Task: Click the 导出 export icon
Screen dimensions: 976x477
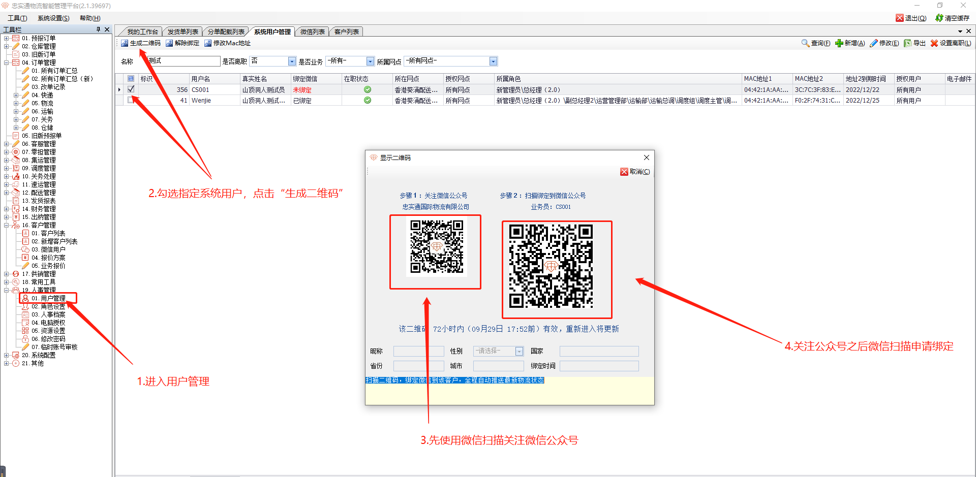Action: coord(907,43)
